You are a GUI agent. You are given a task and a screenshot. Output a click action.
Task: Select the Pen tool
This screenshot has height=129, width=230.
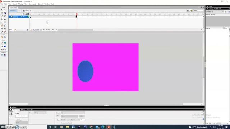click(2, 19)
